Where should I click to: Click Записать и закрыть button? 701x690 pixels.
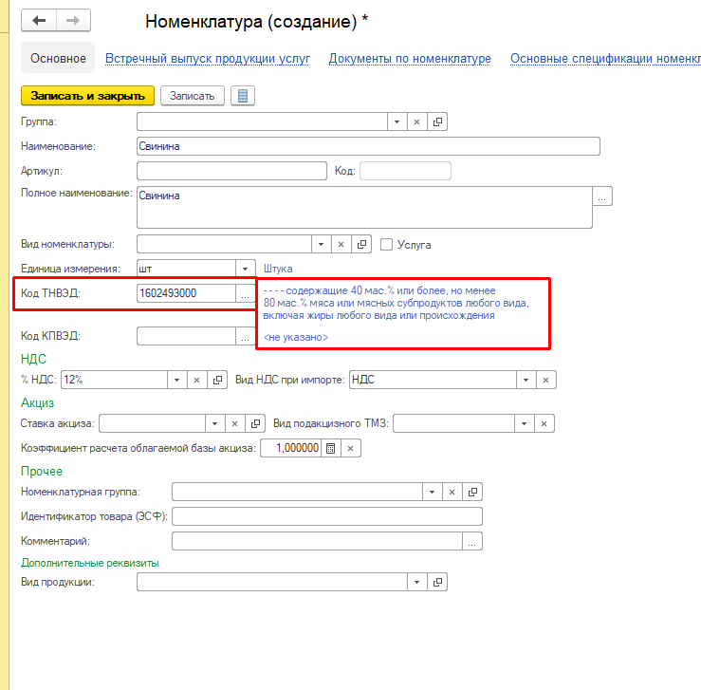[x=87, y=96]
